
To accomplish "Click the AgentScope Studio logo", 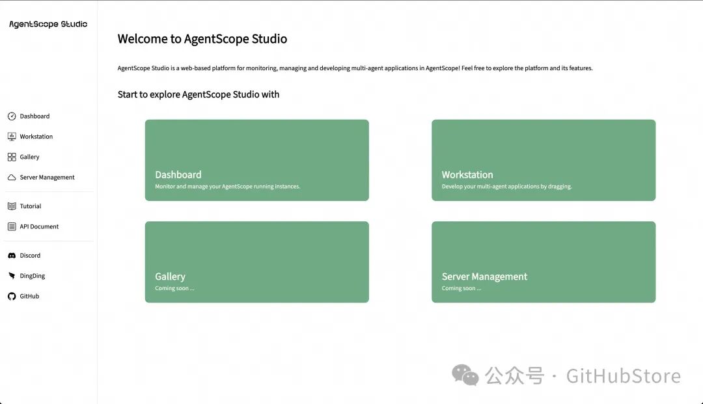I will 48,24.
